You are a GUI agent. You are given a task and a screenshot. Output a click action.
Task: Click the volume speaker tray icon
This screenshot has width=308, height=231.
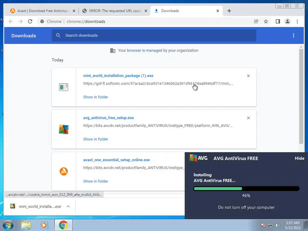point(278,225)
